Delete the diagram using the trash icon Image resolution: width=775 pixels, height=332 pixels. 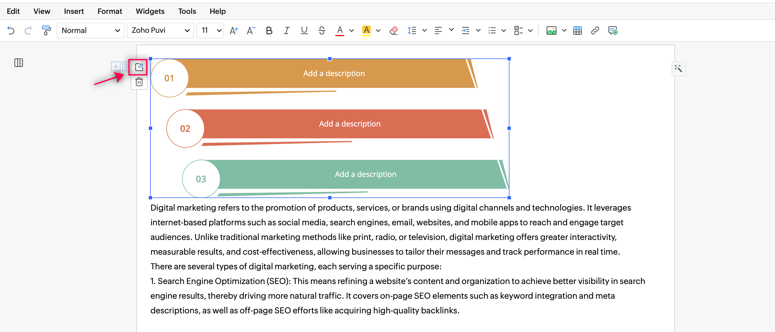[x=139, y=82]
